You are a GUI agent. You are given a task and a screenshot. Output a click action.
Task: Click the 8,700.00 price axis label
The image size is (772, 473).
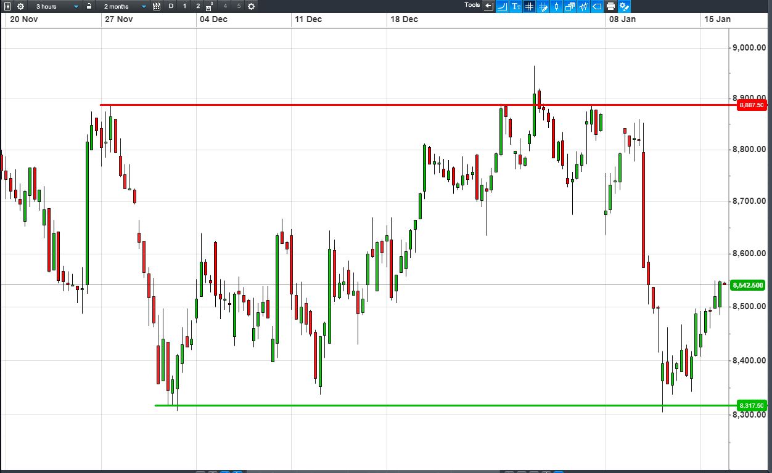click(x=749, y=201)
